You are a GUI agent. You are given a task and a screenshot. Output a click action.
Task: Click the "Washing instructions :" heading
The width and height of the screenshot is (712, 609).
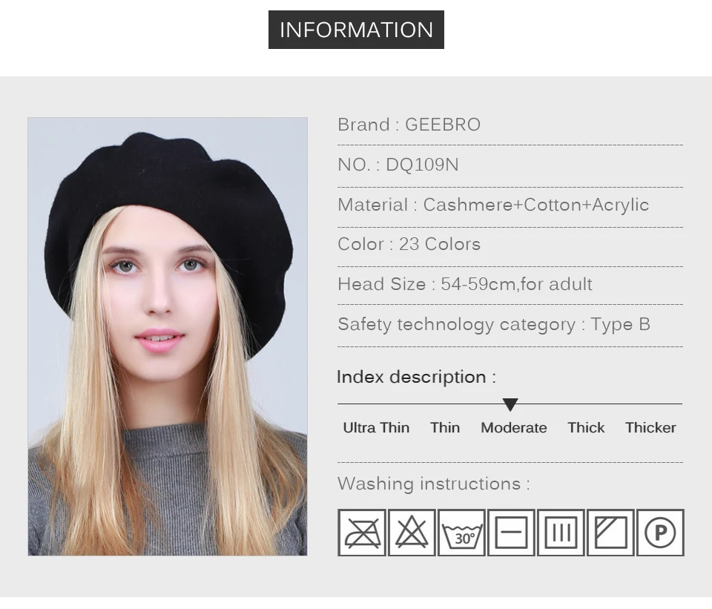434,484
